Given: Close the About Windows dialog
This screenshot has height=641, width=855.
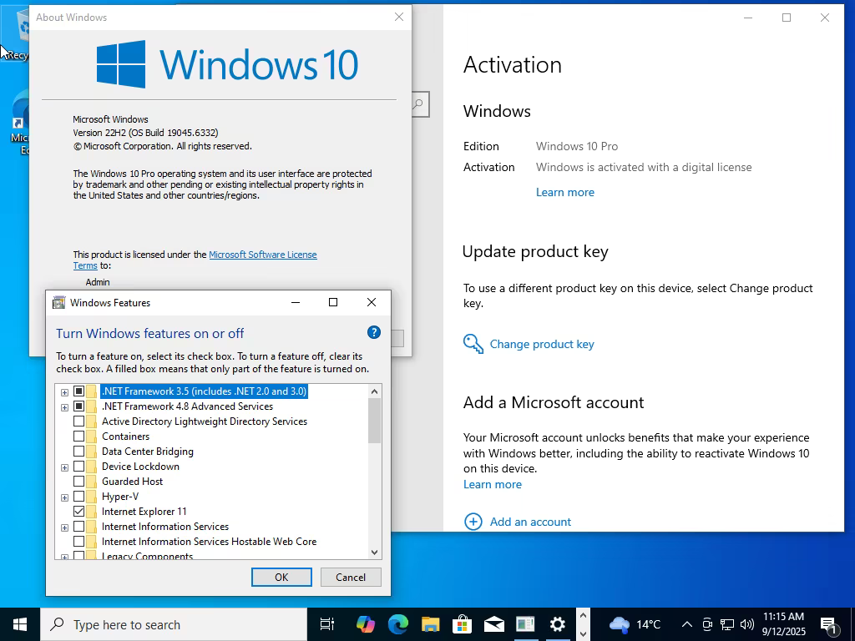Looking at the screenshot, I should click(399, 17).
